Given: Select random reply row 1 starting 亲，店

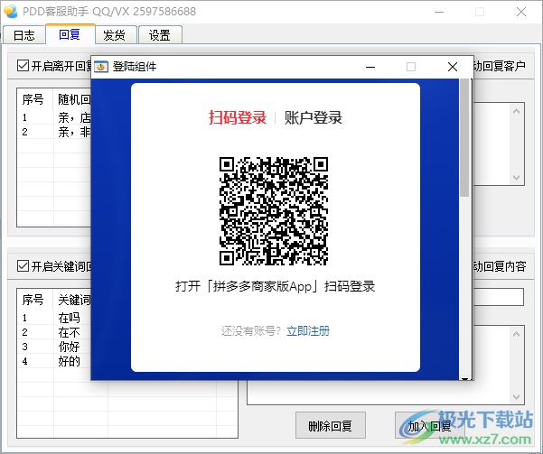Looking at the screenshot, I should point(54,117).
